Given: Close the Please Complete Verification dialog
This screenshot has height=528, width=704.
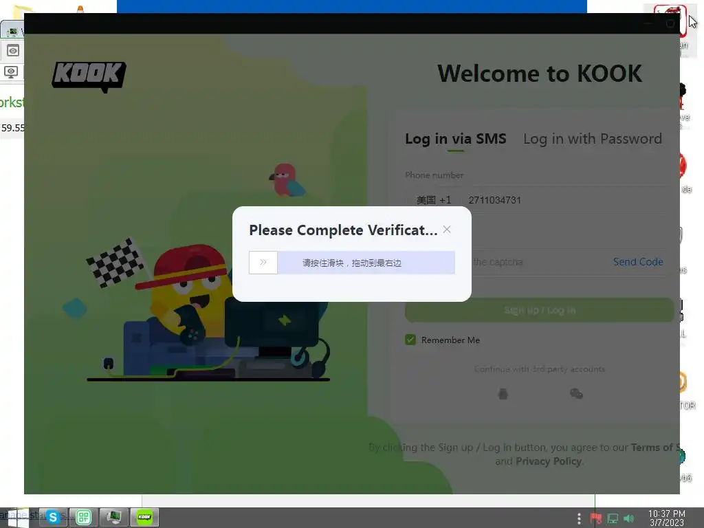Looking at the screenshot, I should pos(447,230).
